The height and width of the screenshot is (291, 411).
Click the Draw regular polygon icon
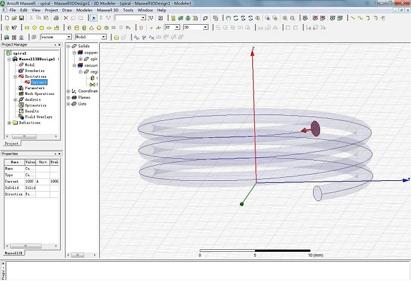tap(42, 28)
